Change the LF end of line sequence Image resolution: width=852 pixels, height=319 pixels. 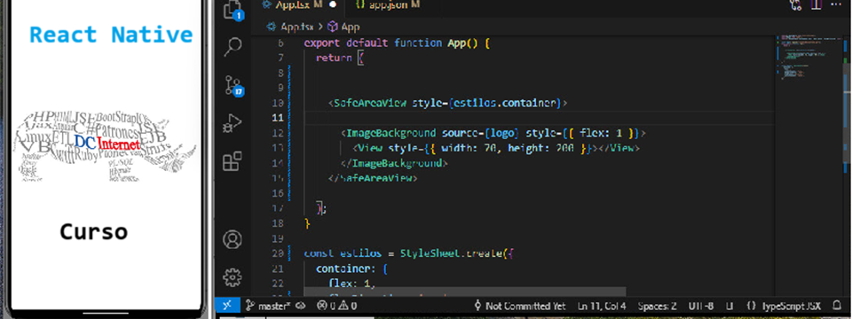coord(730,306)
